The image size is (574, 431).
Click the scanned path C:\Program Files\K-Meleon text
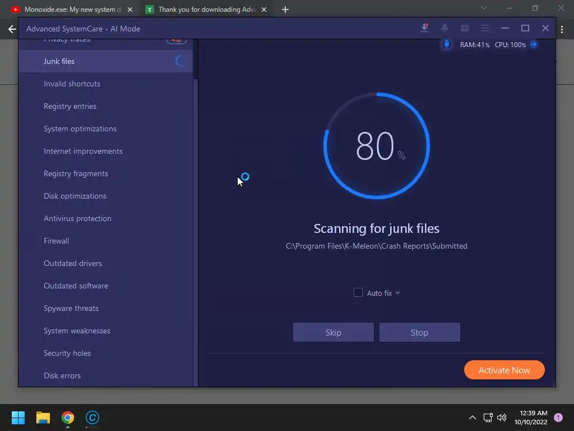(376, 246)
